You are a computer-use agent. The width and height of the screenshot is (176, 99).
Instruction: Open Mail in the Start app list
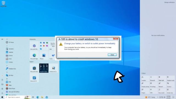[9, 82]
